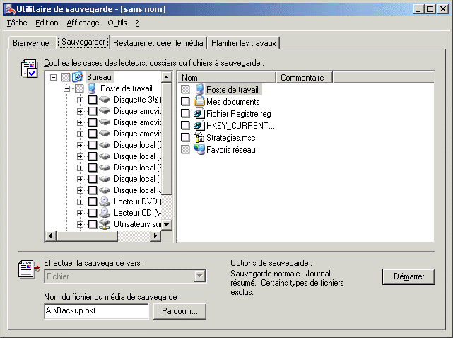Tick the checkbox next to Disquette 3½

(92, 100)
